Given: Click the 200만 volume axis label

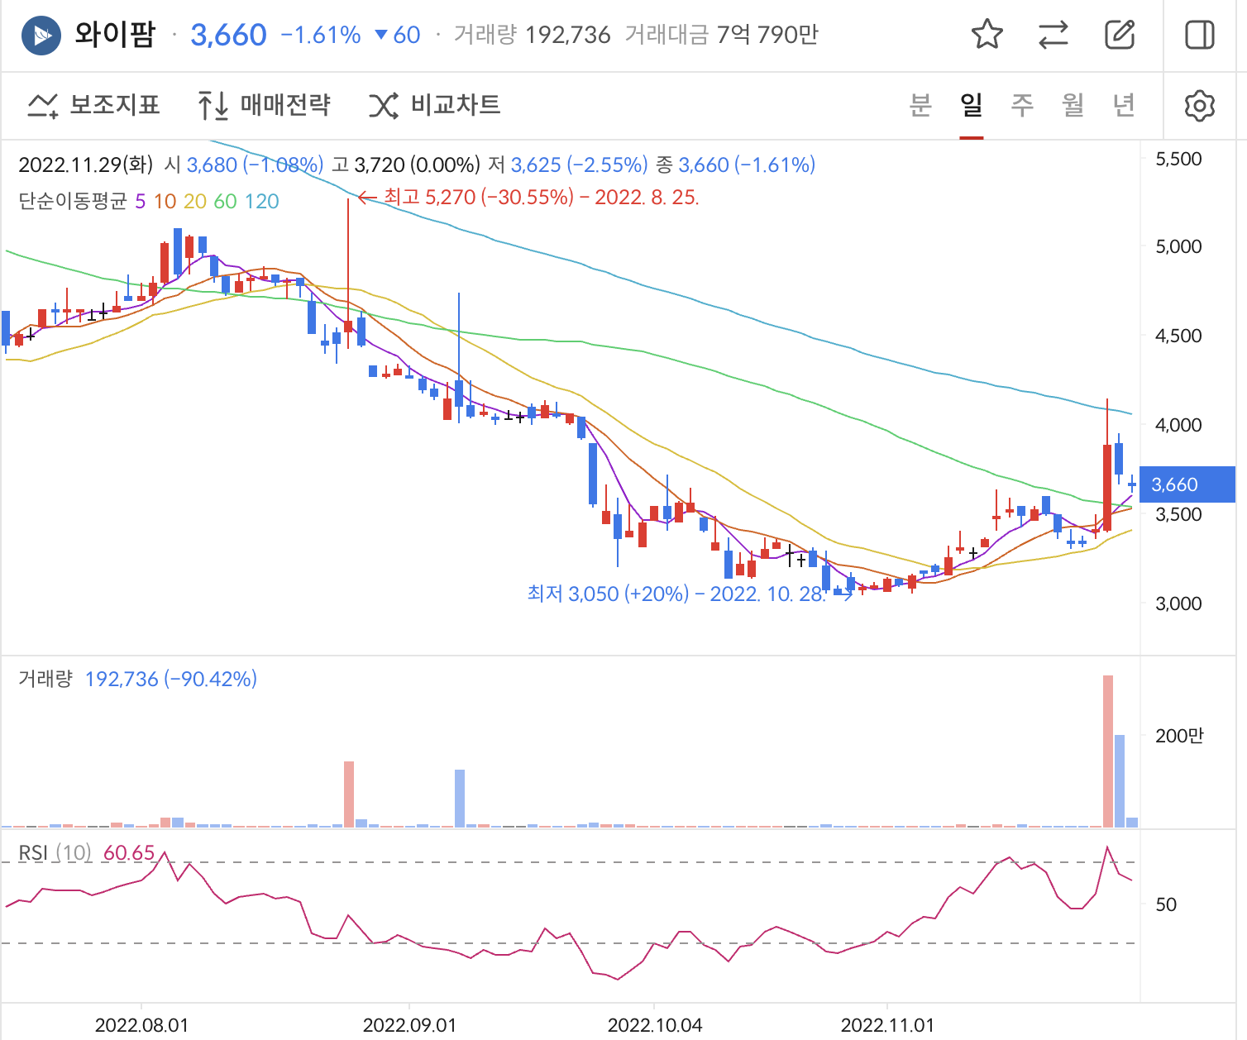Looking at the screenshot, I should tap(1179, 736).
